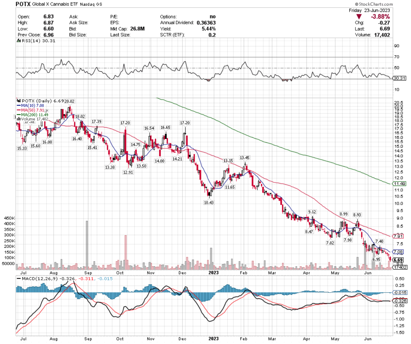Click the 16.40 price label
411x344 pixels.
[77, 139]
